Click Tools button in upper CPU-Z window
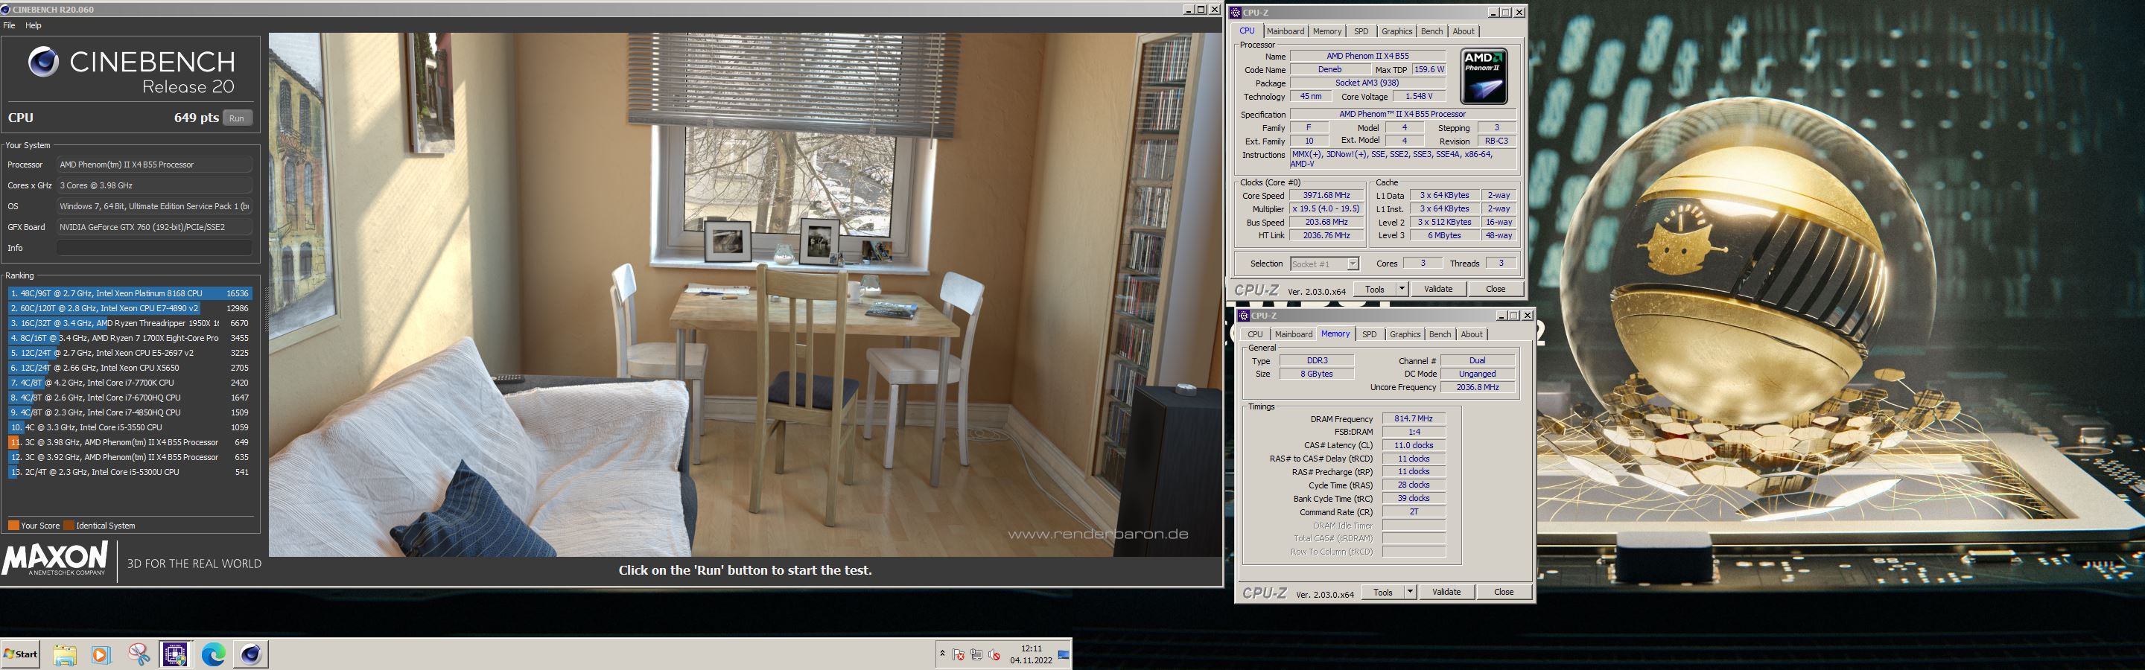The width and height of the screenshot is (2145, 670). point(1376,290)
